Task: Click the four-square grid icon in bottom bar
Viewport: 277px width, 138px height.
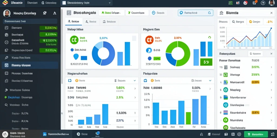Action: point(233,134)
